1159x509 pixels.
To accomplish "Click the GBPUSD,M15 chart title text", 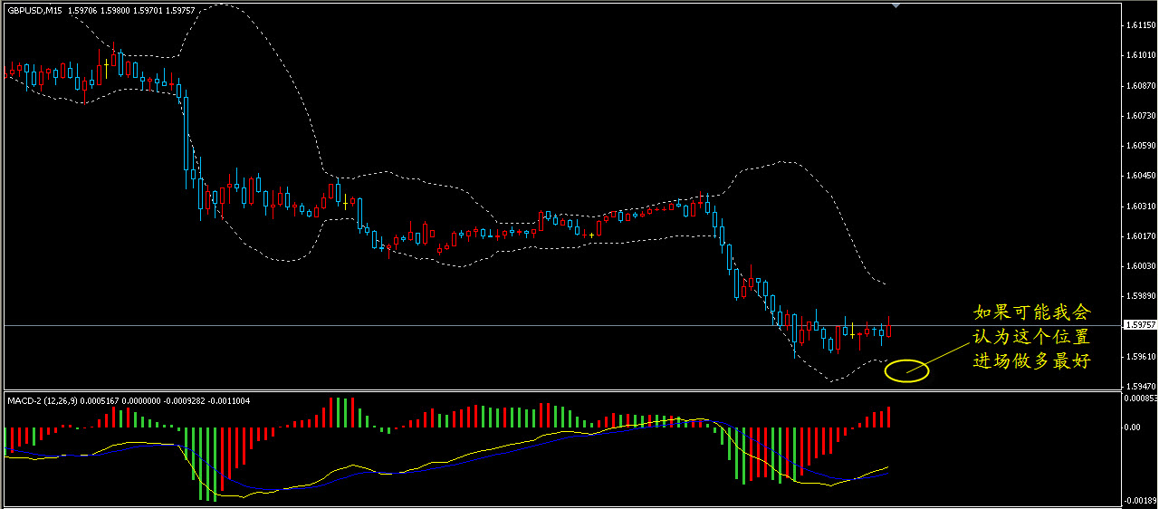I will pos(34,9).
